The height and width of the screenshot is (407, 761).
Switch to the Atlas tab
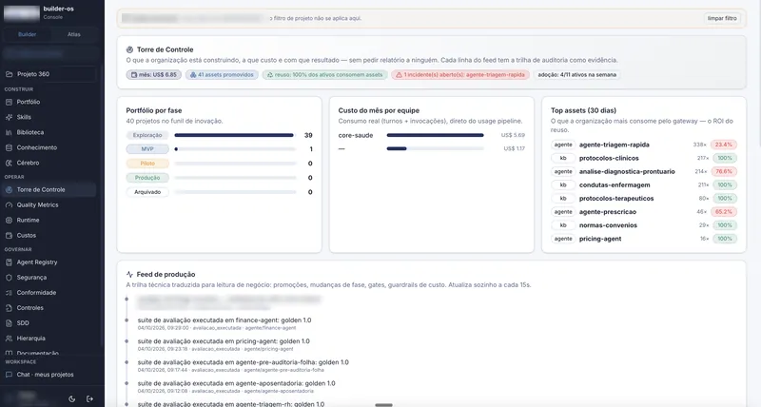(74, 34)
